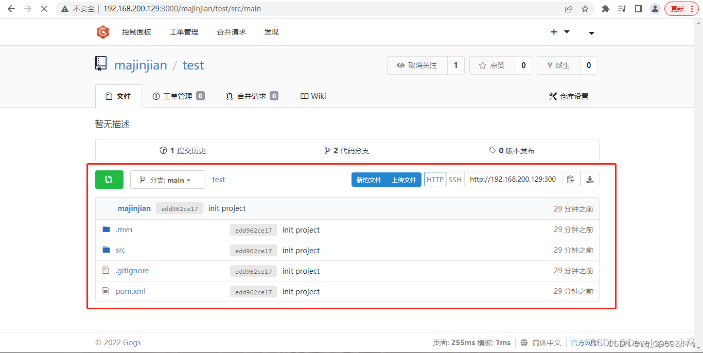Switch to the 文件 tab

tap(118, 96)
